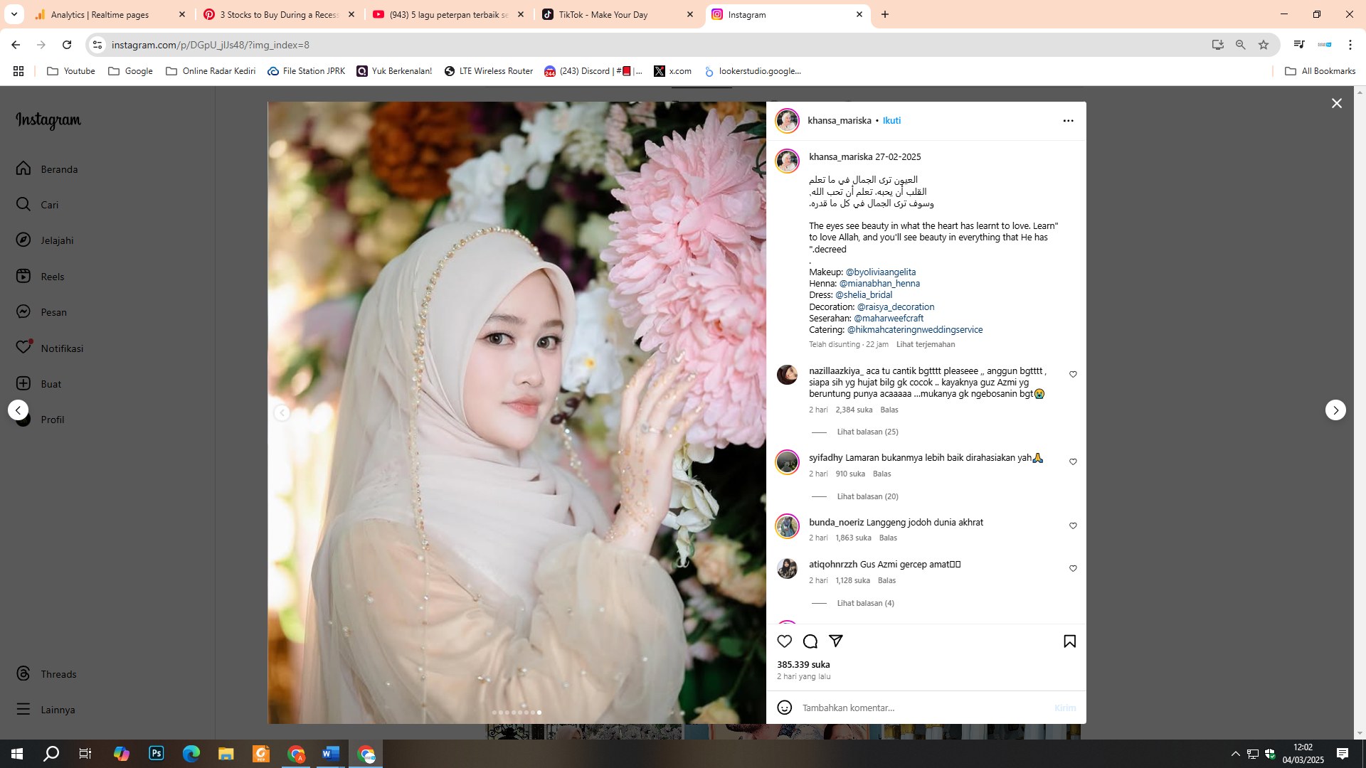Viewport: 1366px width, 768px height.
Task: Like nazillaazkiya's comment
Action: (1073, 373)
